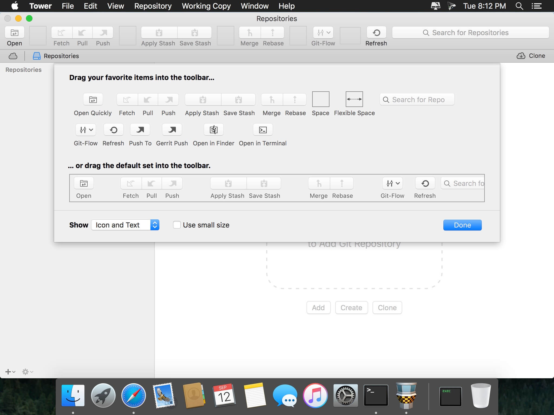Open the File menu

click(68, 6)
